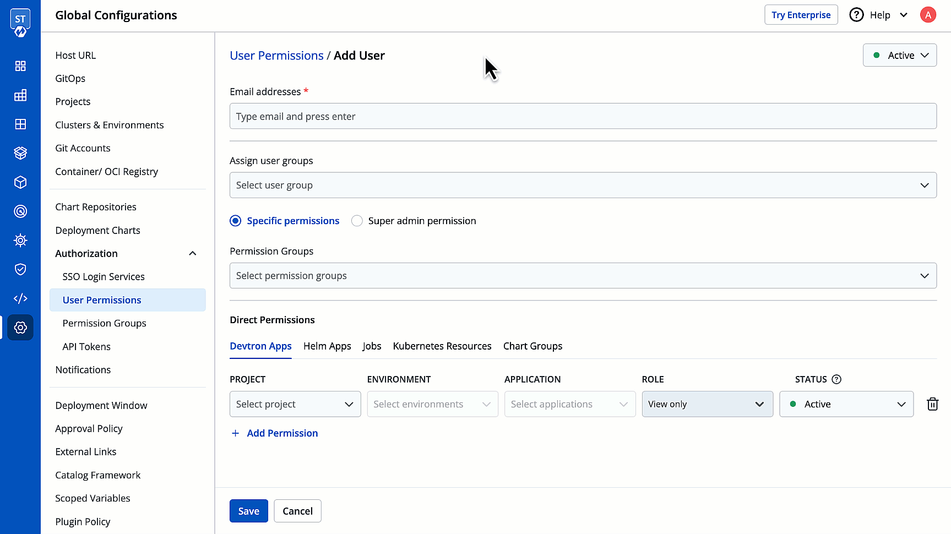Viewport: 951px width, 534px height.
Task: Switch to the Helm Apps tab
Action: [327, 346]
